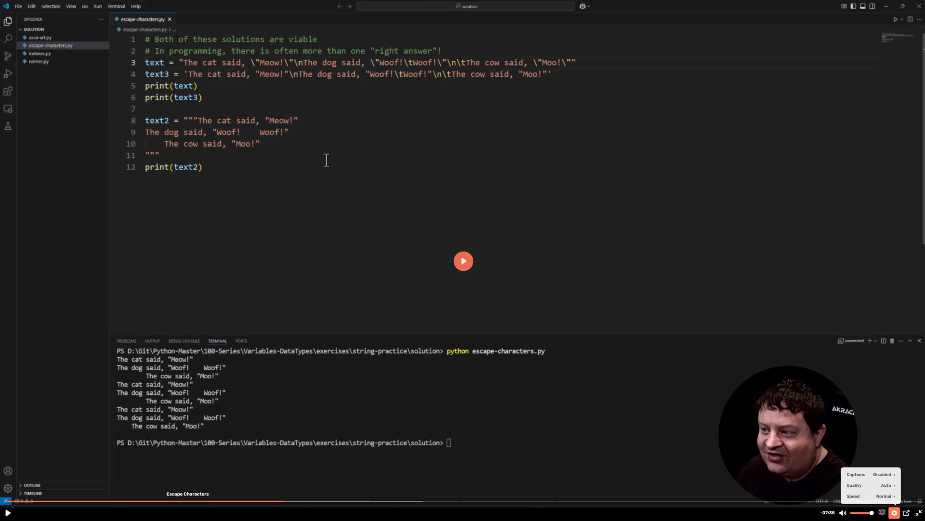The image size is (925, 521).
Task: Click the Explorer panel more actions ellipsis
Action: click(101, 19)
